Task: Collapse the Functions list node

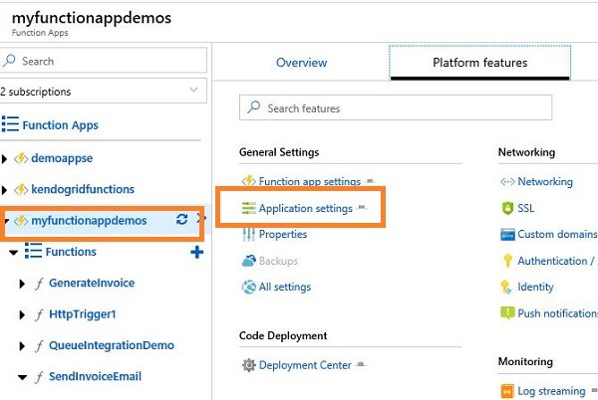Action: (14, 252)
